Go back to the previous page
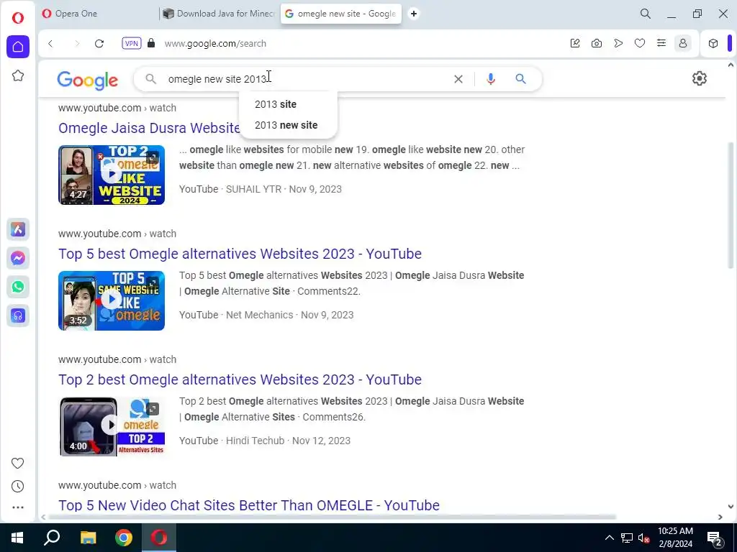This screenshot has width=737, height=552. tap(51, 44)
